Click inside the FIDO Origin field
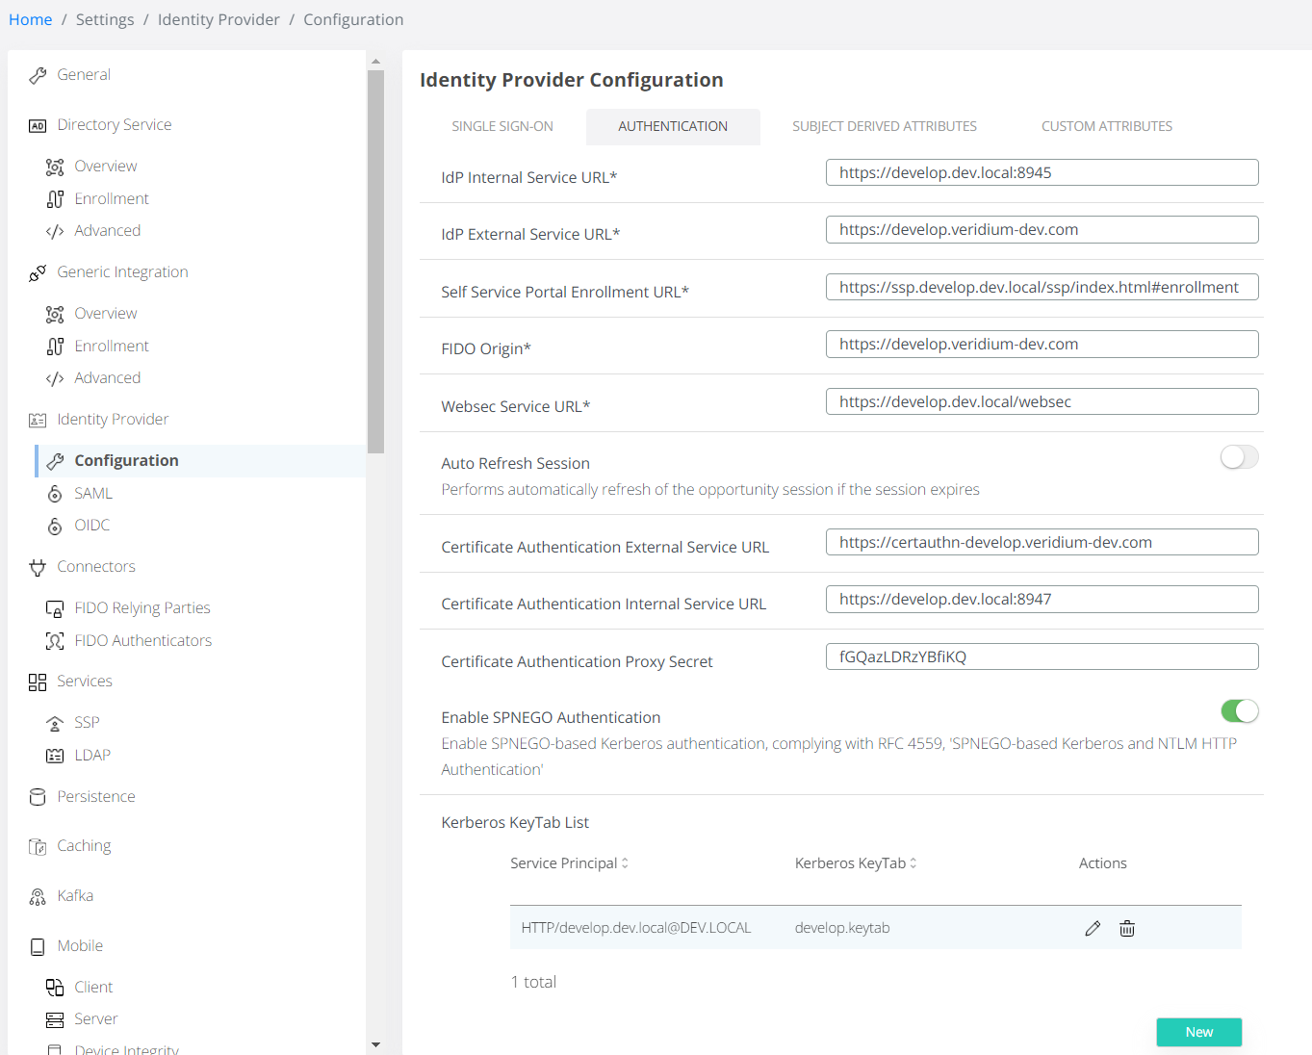This screenshot has height=1055, width=1312. point(1042,344)
